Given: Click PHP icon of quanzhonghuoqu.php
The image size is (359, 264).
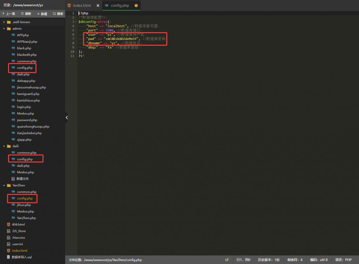Looking at the screenshot, I should pos(13,126).
